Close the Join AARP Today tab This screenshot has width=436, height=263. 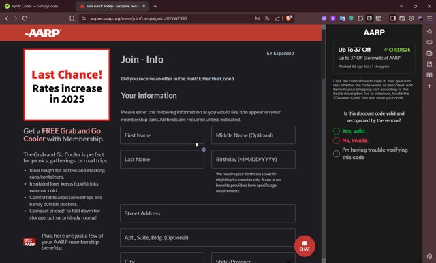(144, 6)
